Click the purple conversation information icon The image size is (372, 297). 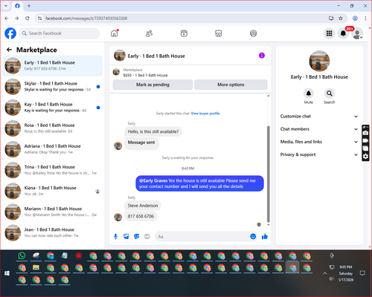pyautogui.click(x=262, y=56)
